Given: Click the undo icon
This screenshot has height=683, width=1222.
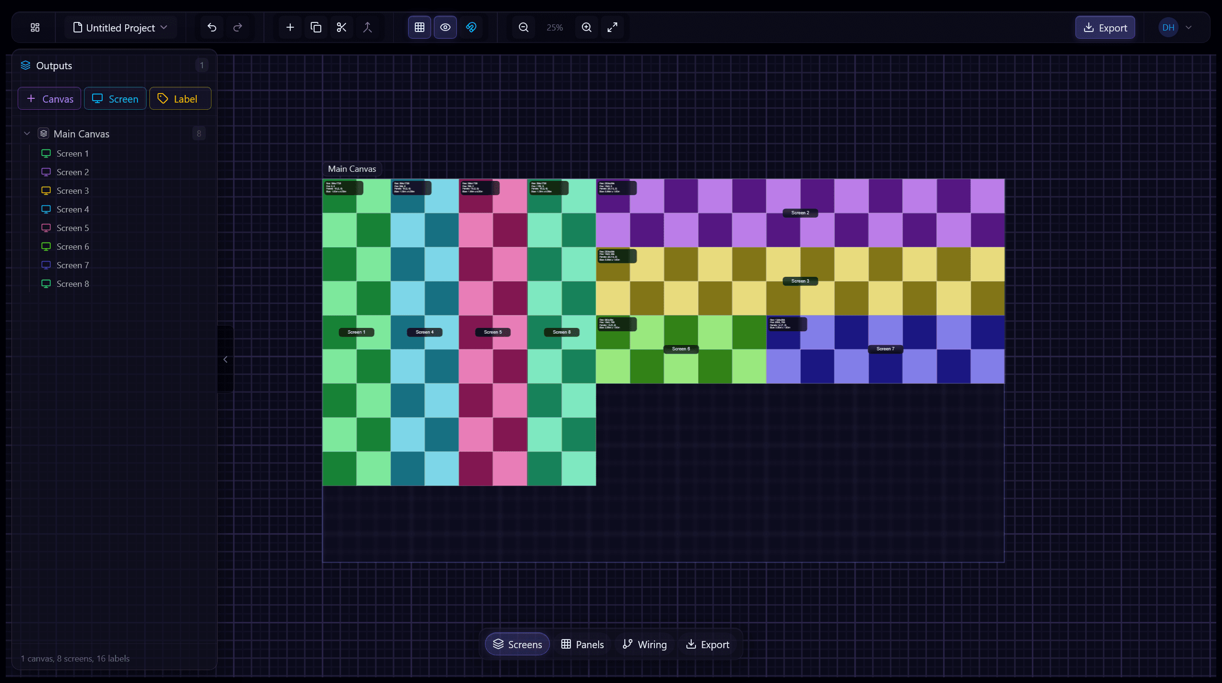Looking at the screenshot, I should point(211,27).
